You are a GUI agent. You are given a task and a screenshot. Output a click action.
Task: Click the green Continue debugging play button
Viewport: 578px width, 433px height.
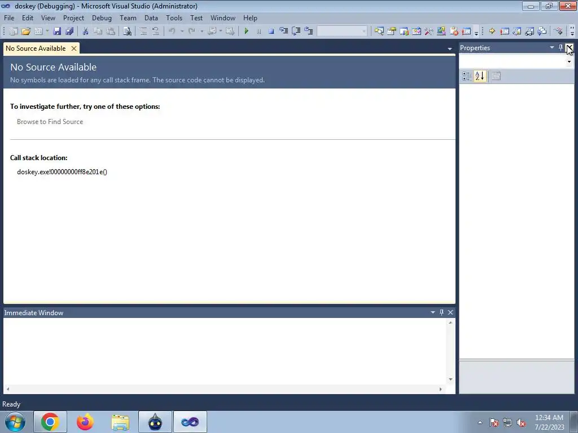pyautogui.click(x=247, y=32)
